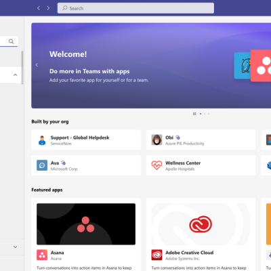Image resolution: width=271 pixels, height=271 pixels.
Task: Click the magnifier icon in the sidebar search
Action: [x=11, y=41]
